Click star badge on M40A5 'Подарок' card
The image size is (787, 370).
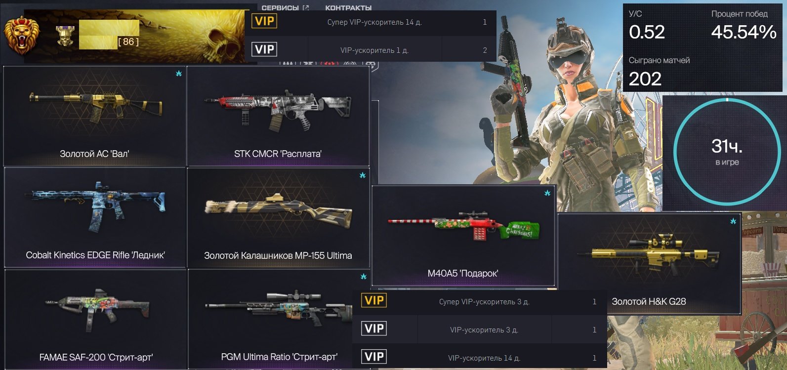point(547,193)
